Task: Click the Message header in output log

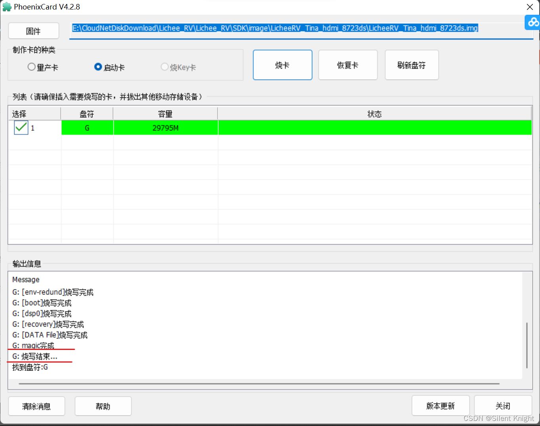Action: 26,279
